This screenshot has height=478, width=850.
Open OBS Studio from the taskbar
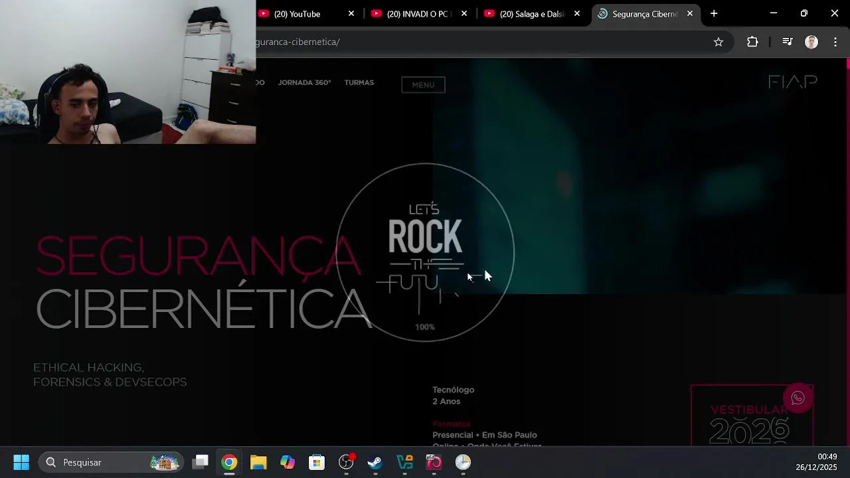coord(346,462)
